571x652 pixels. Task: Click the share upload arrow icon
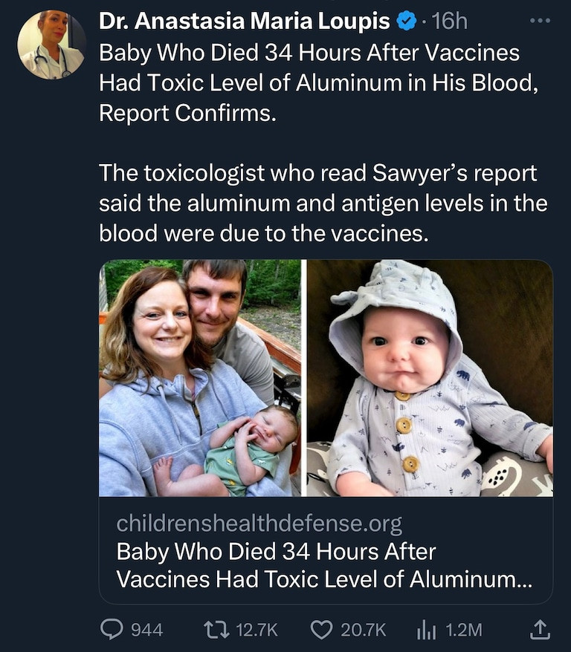pyautogui.click(x=538, y=630)
